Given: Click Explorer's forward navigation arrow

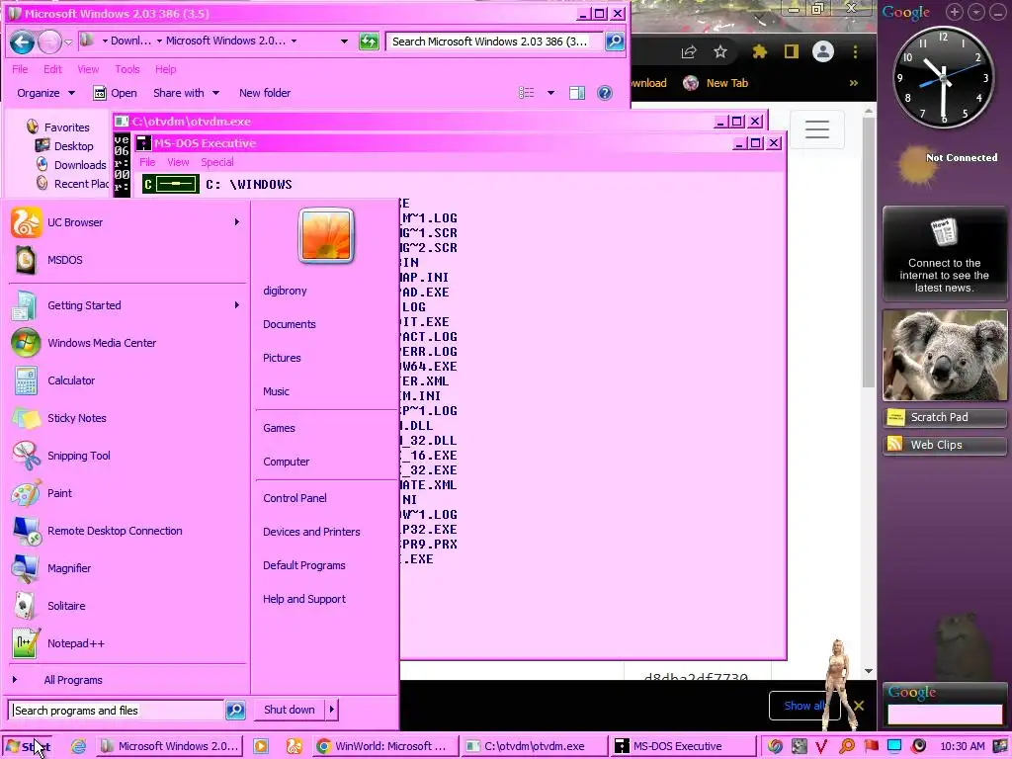Looking at the screenshot, I should point(49,42).
